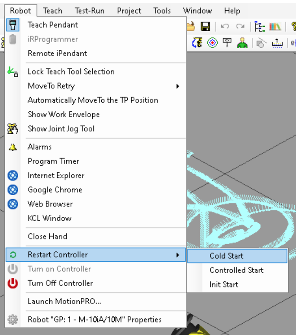Select Init Start in the submenu
The image size is (296, 335).
(237, 284)
